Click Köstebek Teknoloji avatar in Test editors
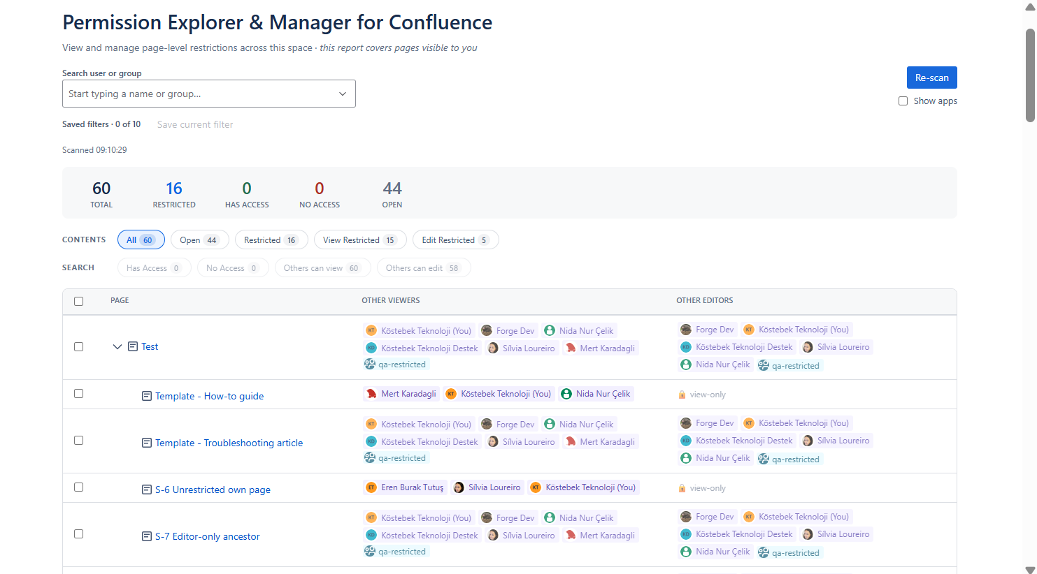Screen dimensions: 1037x574 (x=749, y=330)
